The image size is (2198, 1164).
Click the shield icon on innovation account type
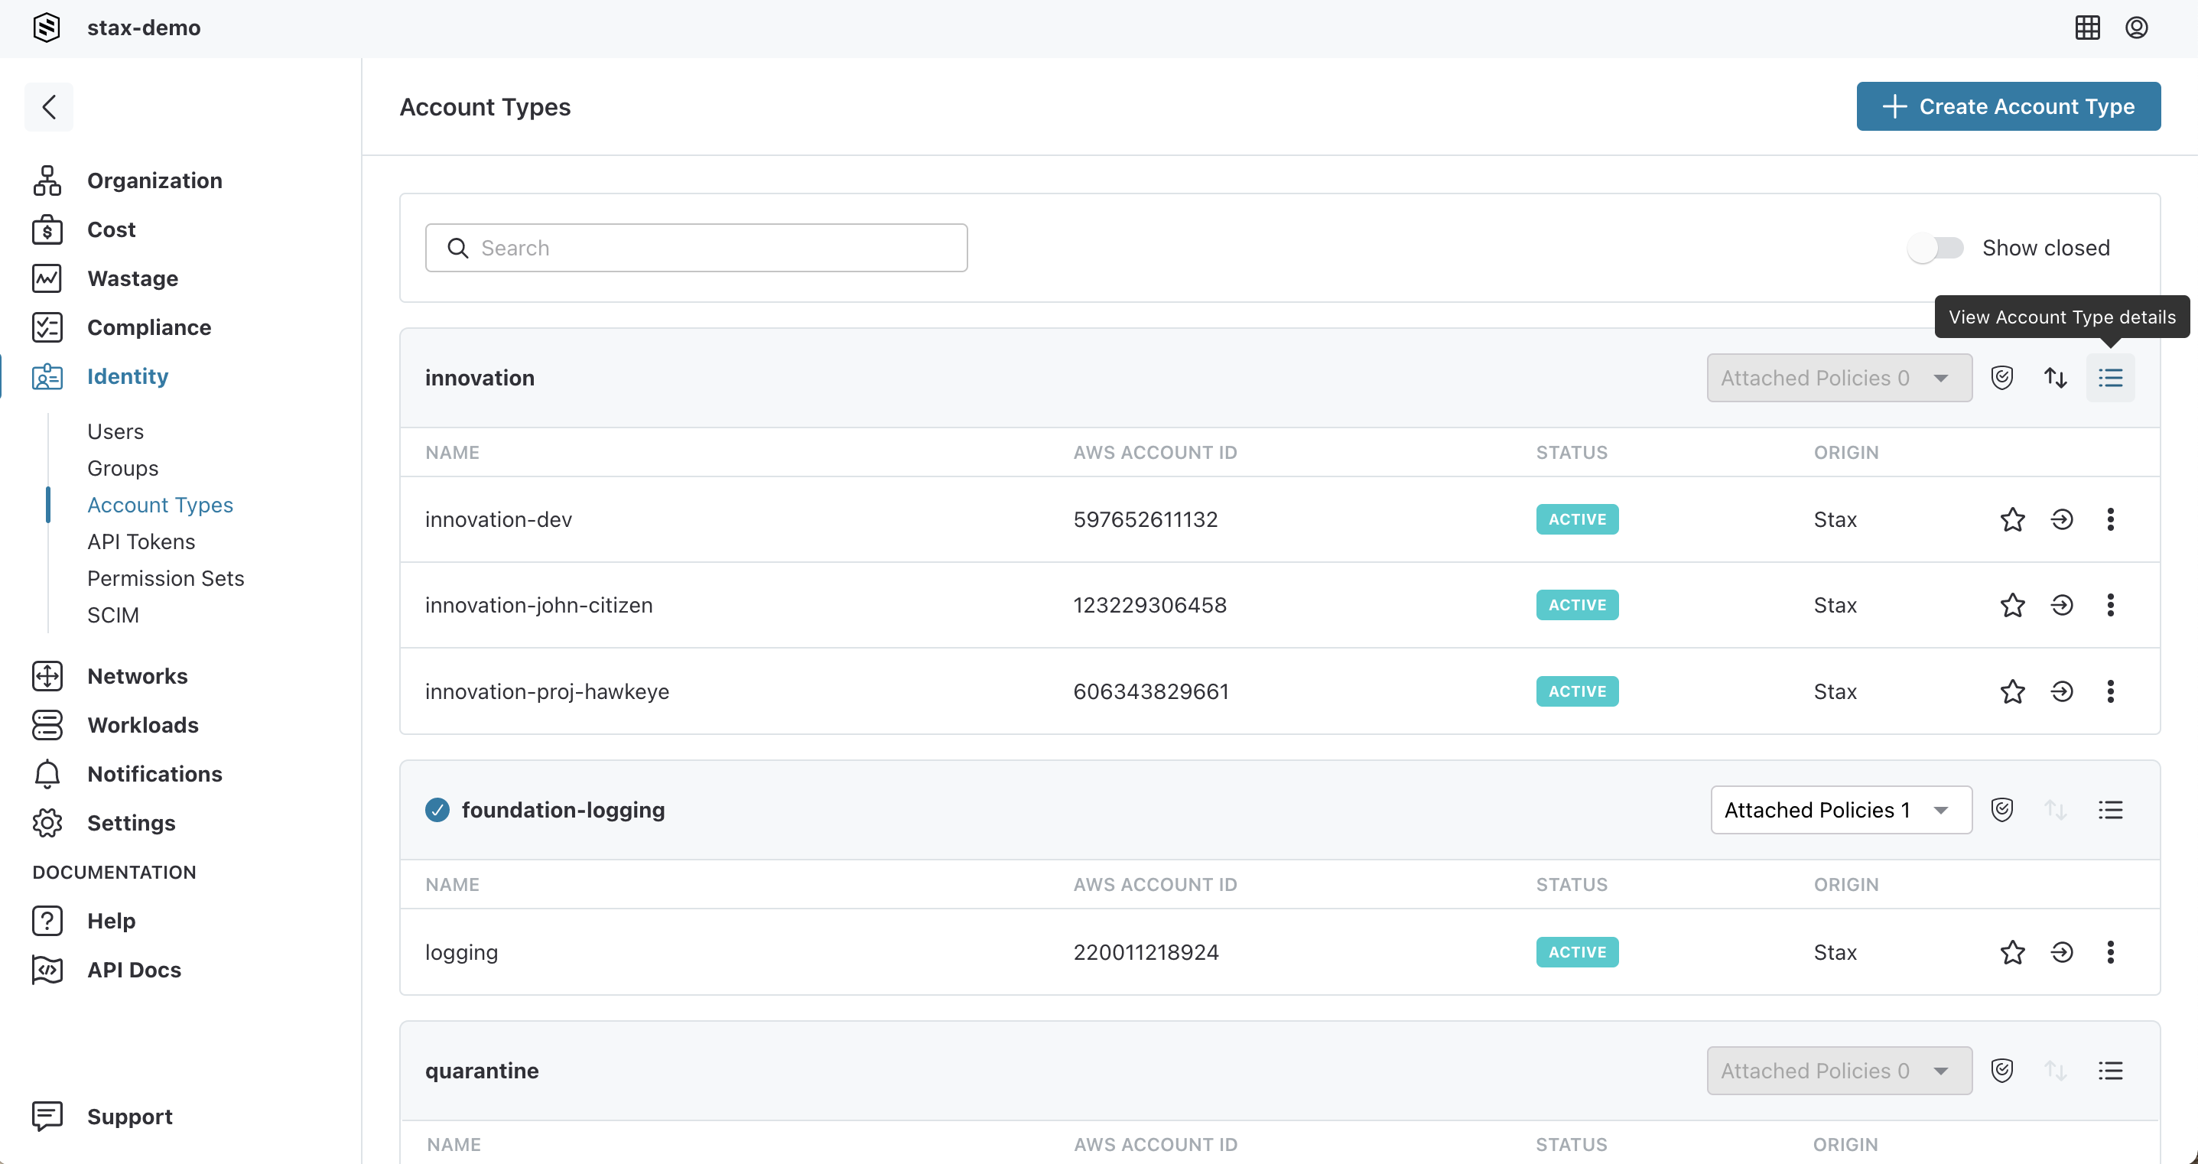click(x=2001, y=376)
